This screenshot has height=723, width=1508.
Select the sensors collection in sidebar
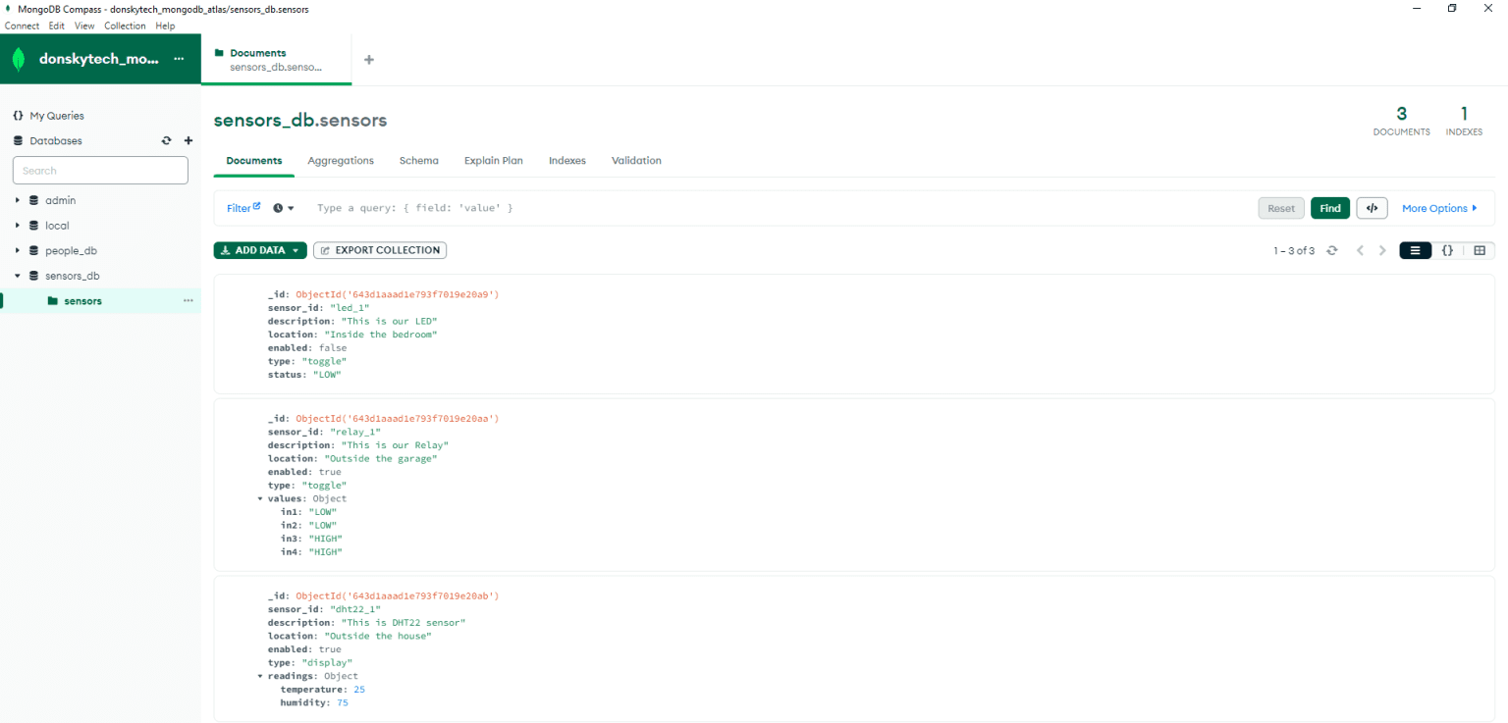coord(82,300)
